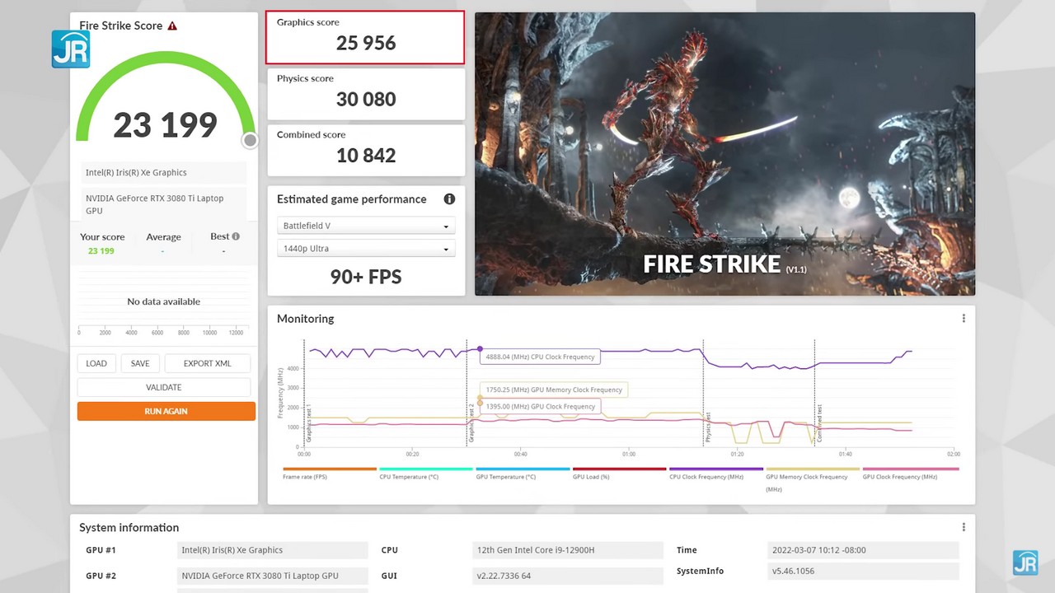Screen dimensions: 1055x593
Task: Click the gray marker dot on the score gauge
Action: tap(250, 140)
